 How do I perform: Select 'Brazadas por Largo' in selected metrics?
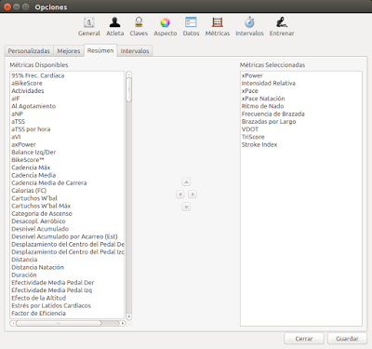pyautogui.click(x=301, y=122)
